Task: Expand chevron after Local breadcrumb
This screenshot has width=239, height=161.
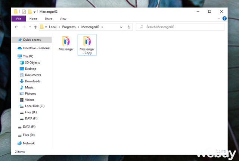Action: (x=59, y=27)
